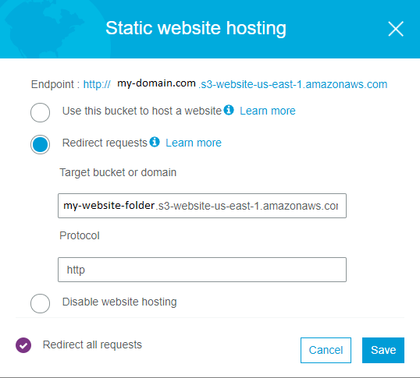Click the Redirect all requests label
This screenshot has width=420, height=378.
[92, 344]
